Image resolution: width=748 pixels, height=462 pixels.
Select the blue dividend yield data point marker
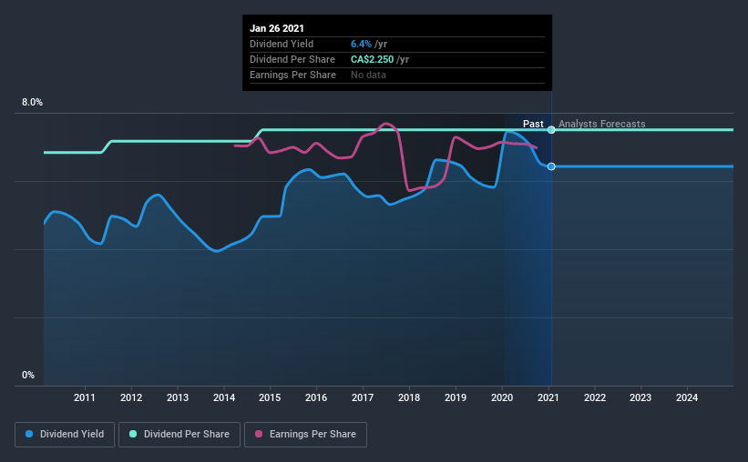[x=551, y=166]
